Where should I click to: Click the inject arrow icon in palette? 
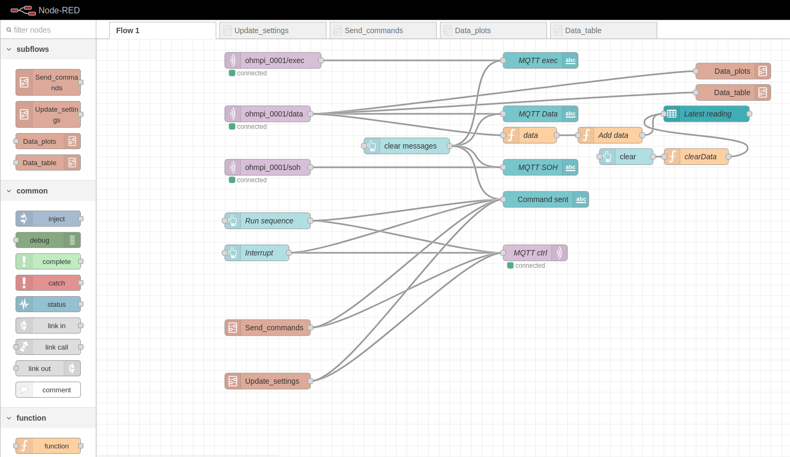click(x=24, y=219)
